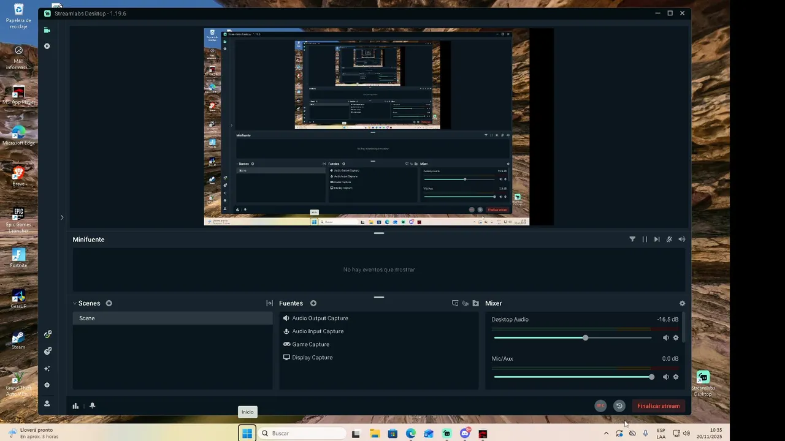This screenshot has width=785, height=441.
Task: Open File Explorer from taskbar
Action: (x=375, y=433)
